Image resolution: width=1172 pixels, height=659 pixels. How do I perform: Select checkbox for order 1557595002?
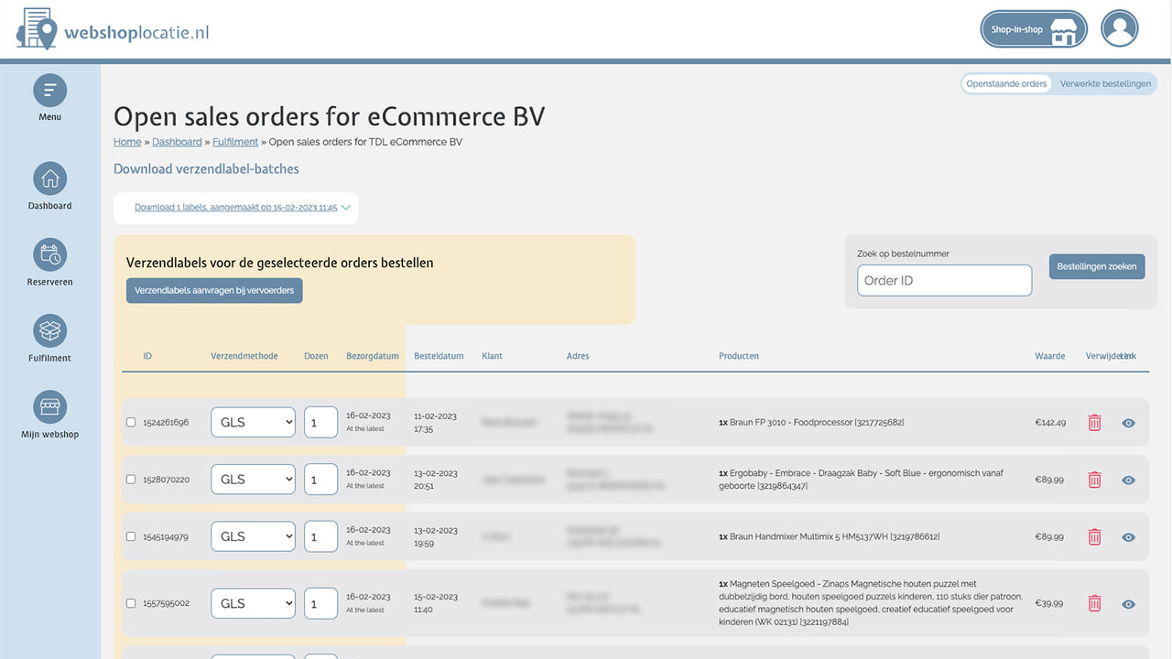[131, 603]
